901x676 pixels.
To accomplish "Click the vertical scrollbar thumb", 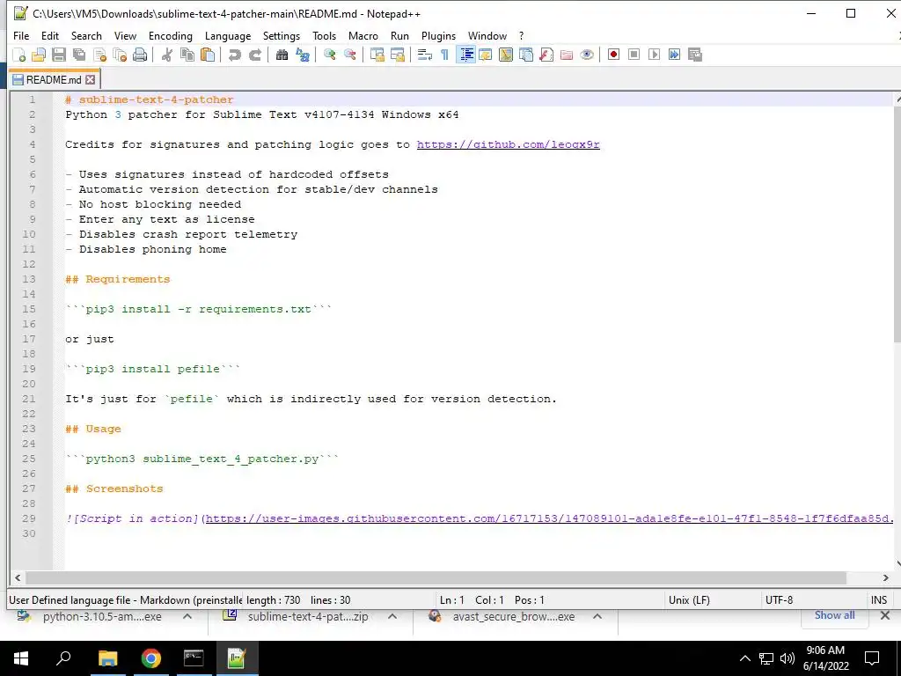I will click(x=897, y=224).
